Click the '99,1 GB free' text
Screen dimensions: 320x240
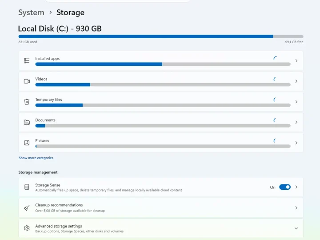point(294,42)
